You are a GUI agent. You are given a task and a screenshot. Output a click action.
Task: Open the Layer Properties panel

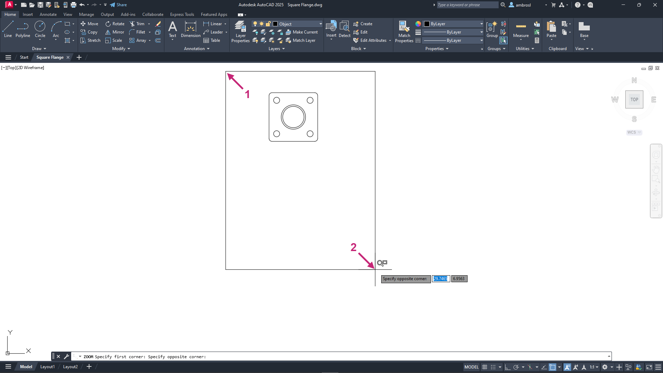point(240,31)
